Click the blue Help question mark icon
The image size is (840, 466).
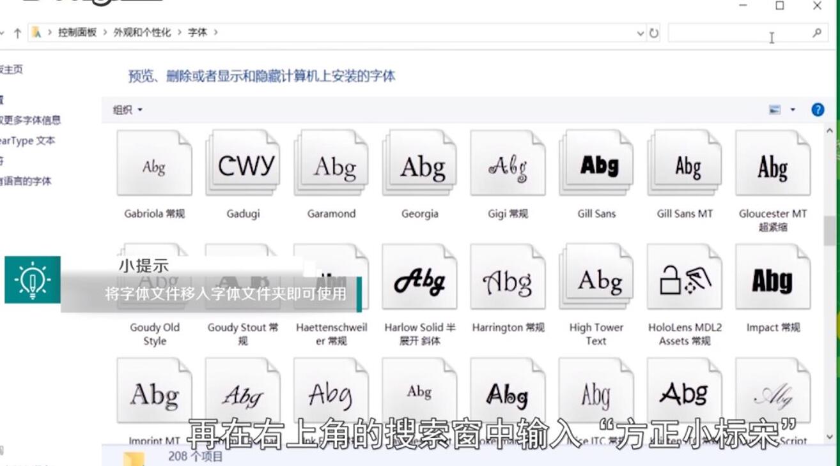(817, 109)
